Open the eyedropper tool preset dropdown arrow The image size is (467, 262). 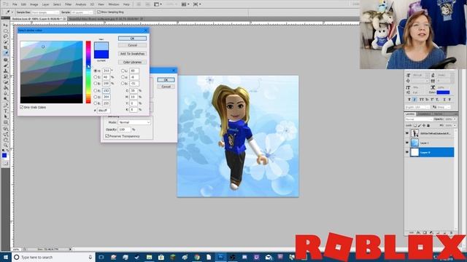[12, 12]
